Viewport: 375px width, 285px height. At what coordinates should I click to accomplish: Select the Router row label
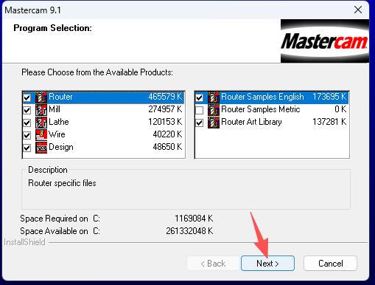(x=60, y=97)
